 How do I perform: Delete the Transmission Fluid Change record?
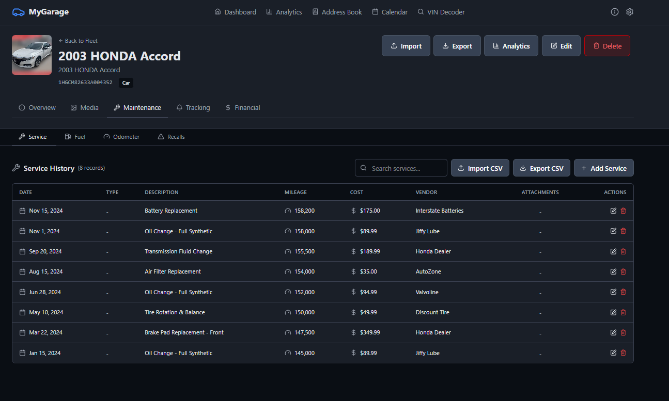[623, 251]
